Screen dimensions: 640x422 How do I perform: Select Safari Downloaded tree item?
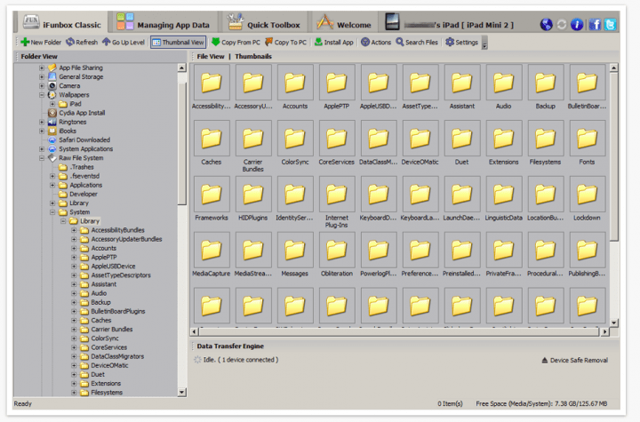click(x=84, y=139)
